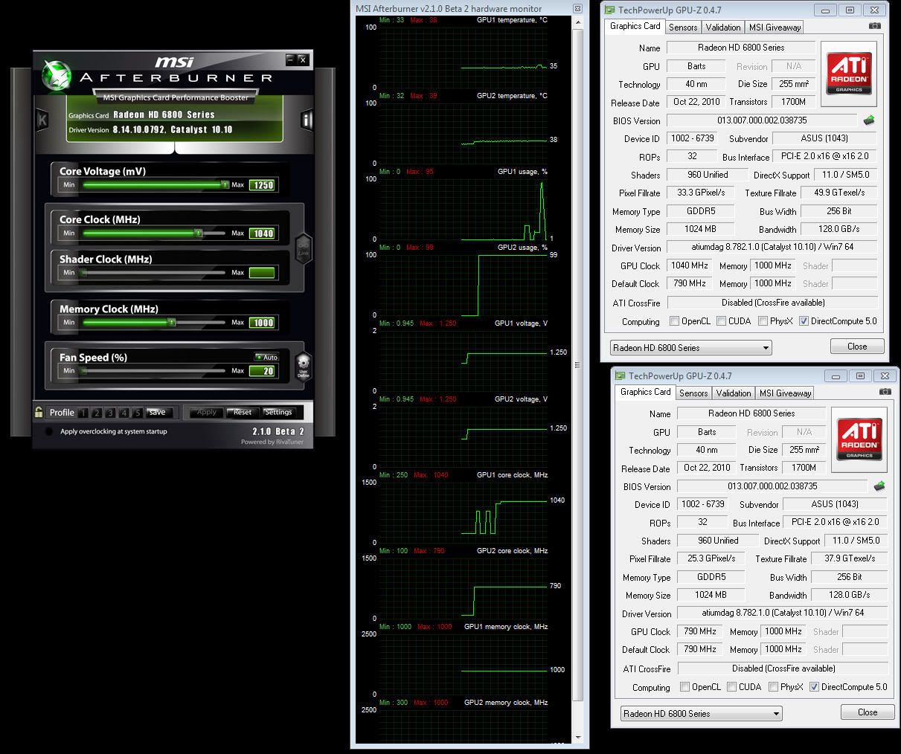The width and height of the screenshot is (901, 754).
Task: Open the card selector dropdown in lower GPU-Z
Action: 702,713
